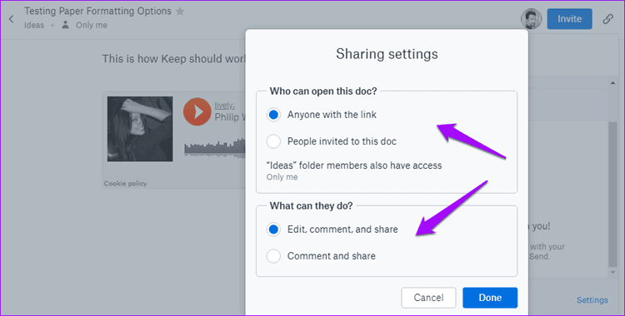
Task: Star the Testing Paper Formatting Options doc
Action: pyautogui.click(x=180, y=11)
